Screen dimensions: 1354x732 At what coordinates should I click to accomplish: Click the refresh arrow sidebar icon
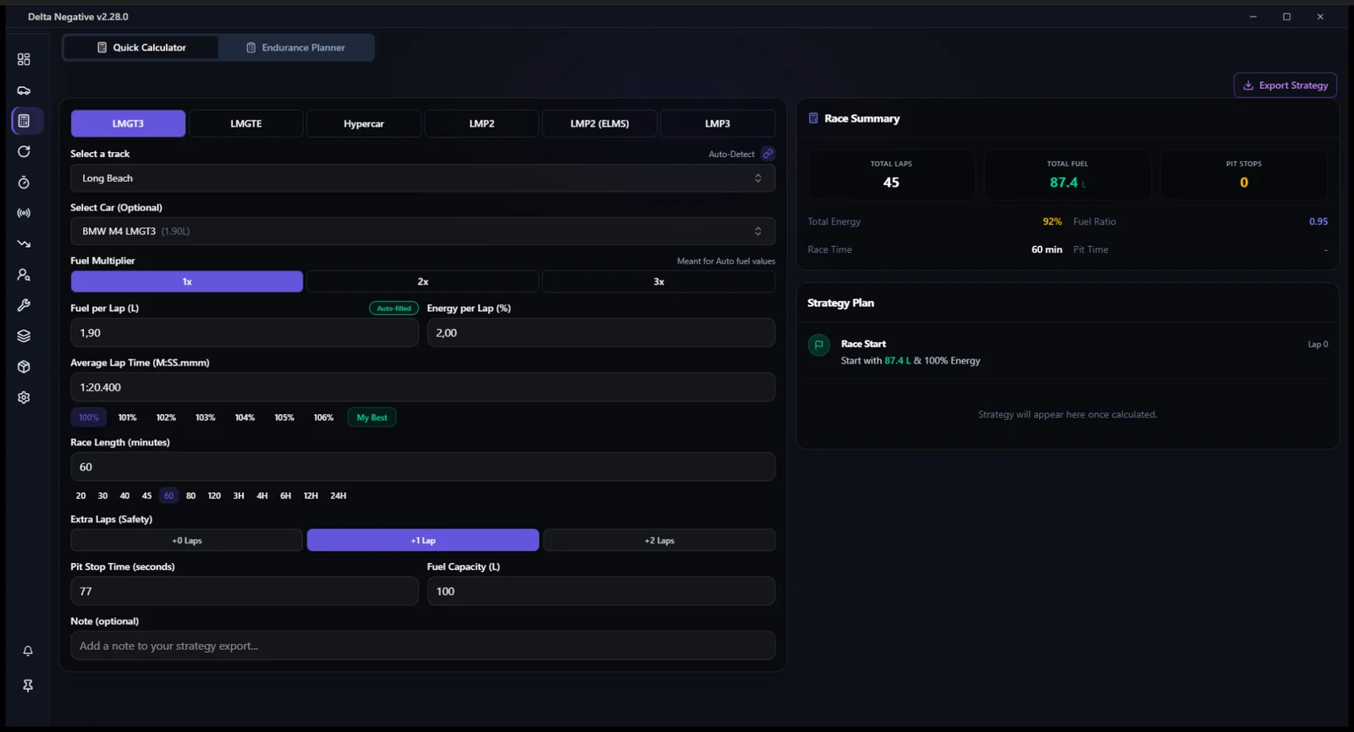24,151
